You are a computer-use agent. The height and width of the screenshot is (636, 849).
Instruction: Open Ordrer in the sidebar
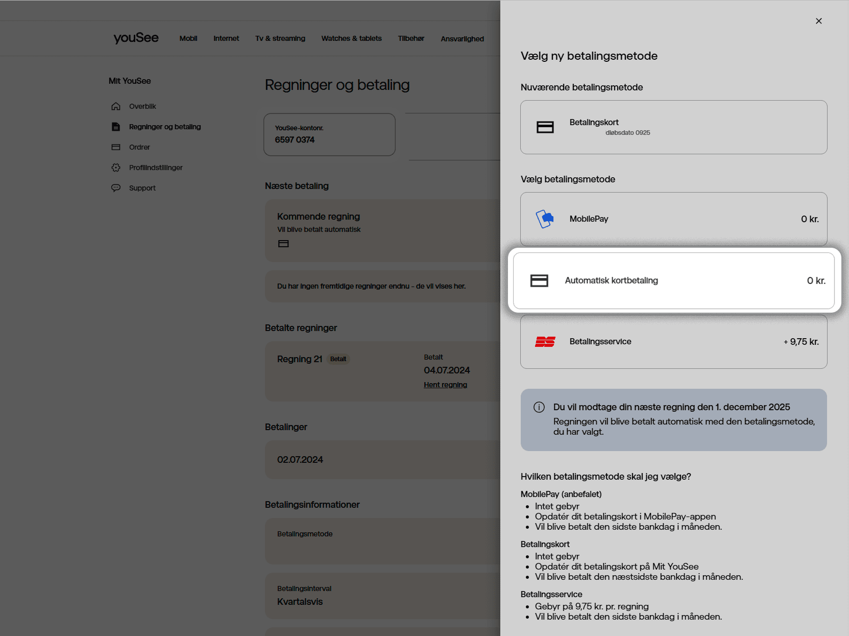(139, 147)
